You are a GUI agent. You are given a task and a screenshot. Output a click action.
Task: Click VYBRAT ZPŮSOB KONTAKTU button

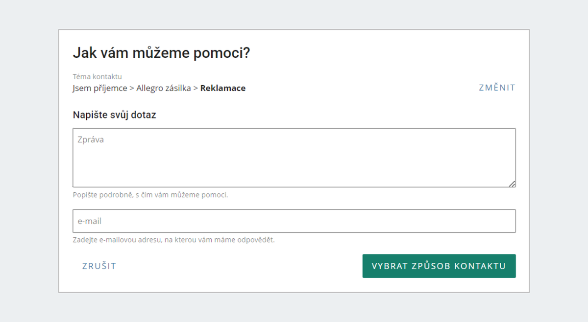tap(439, 266)
